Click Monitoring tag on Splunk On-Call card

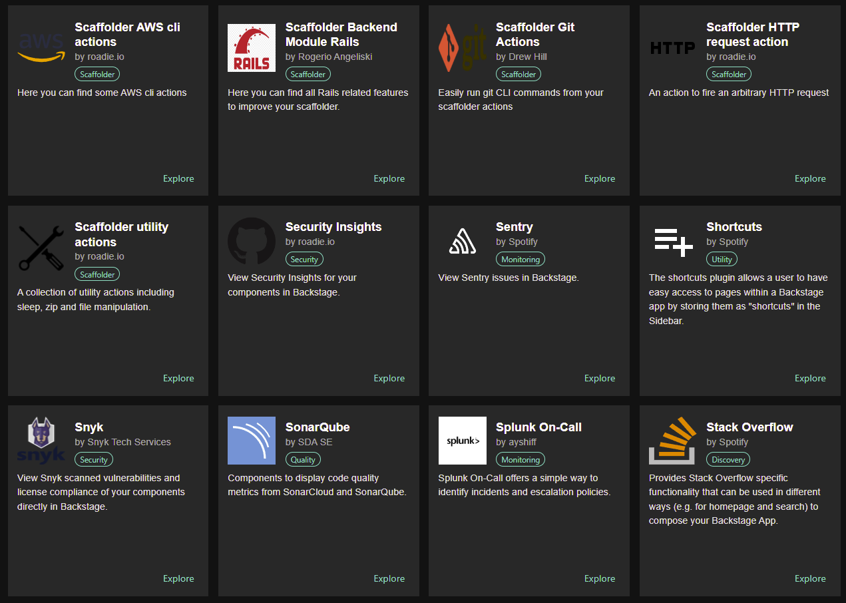521,460
